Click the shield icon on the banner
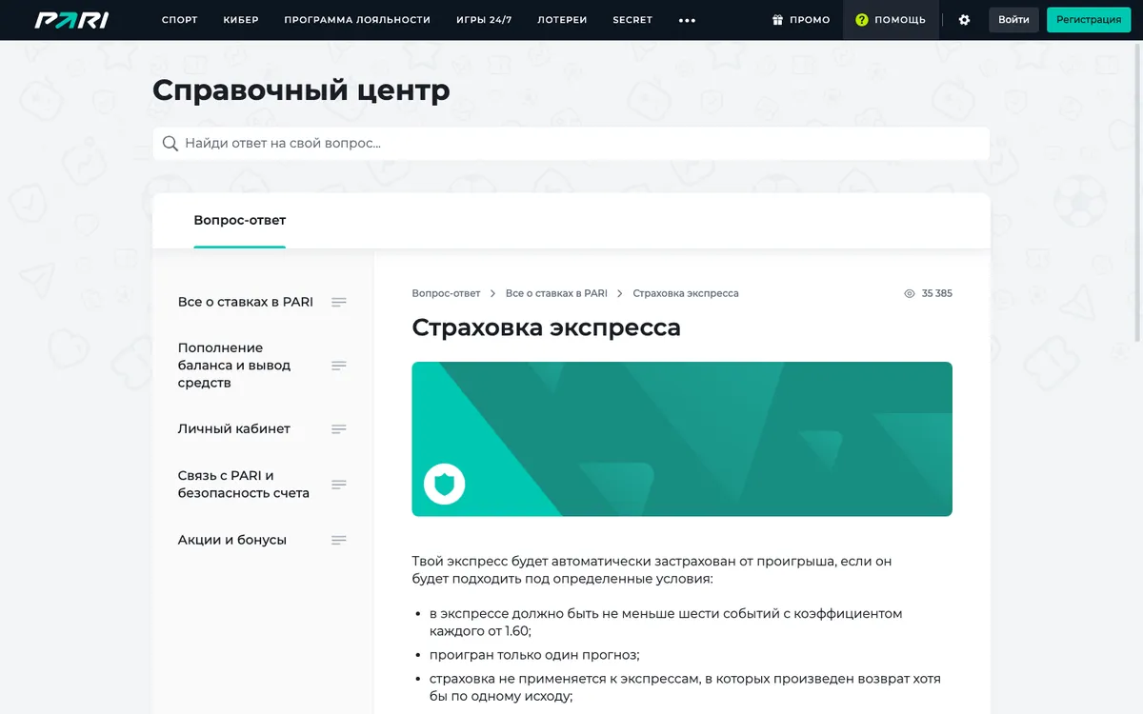Viewport: 1143px width, 714px height. pyautogui.click(x=444, y=484)
